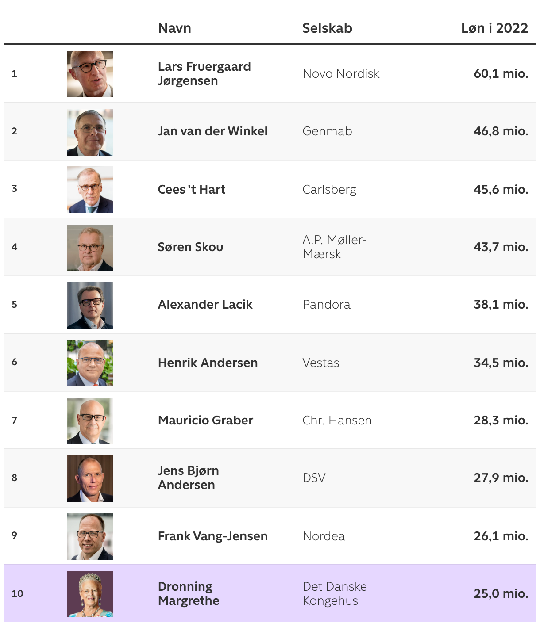Click Det Danske Kongehus text
The height and width of the screenshot is (627, 540).
[335, 593]
